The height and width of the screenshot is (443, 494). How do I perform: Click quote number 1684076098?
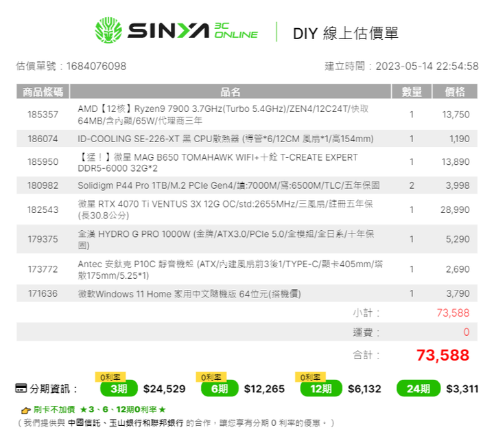97,66
